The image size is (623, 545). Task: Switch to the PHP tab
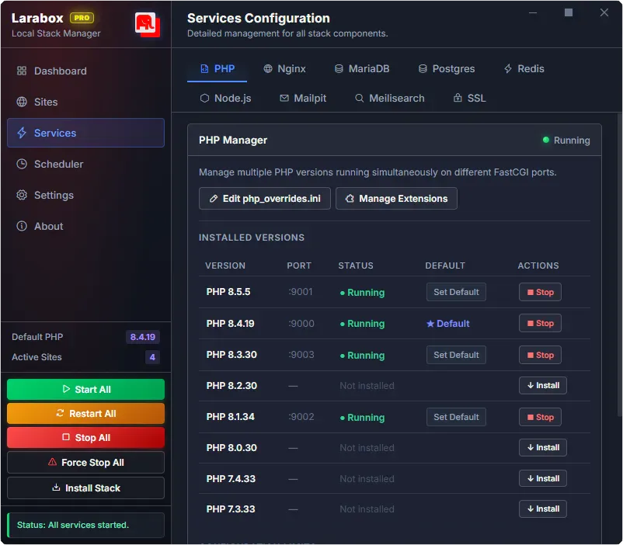pyautogui.click(x=217, y=69)
